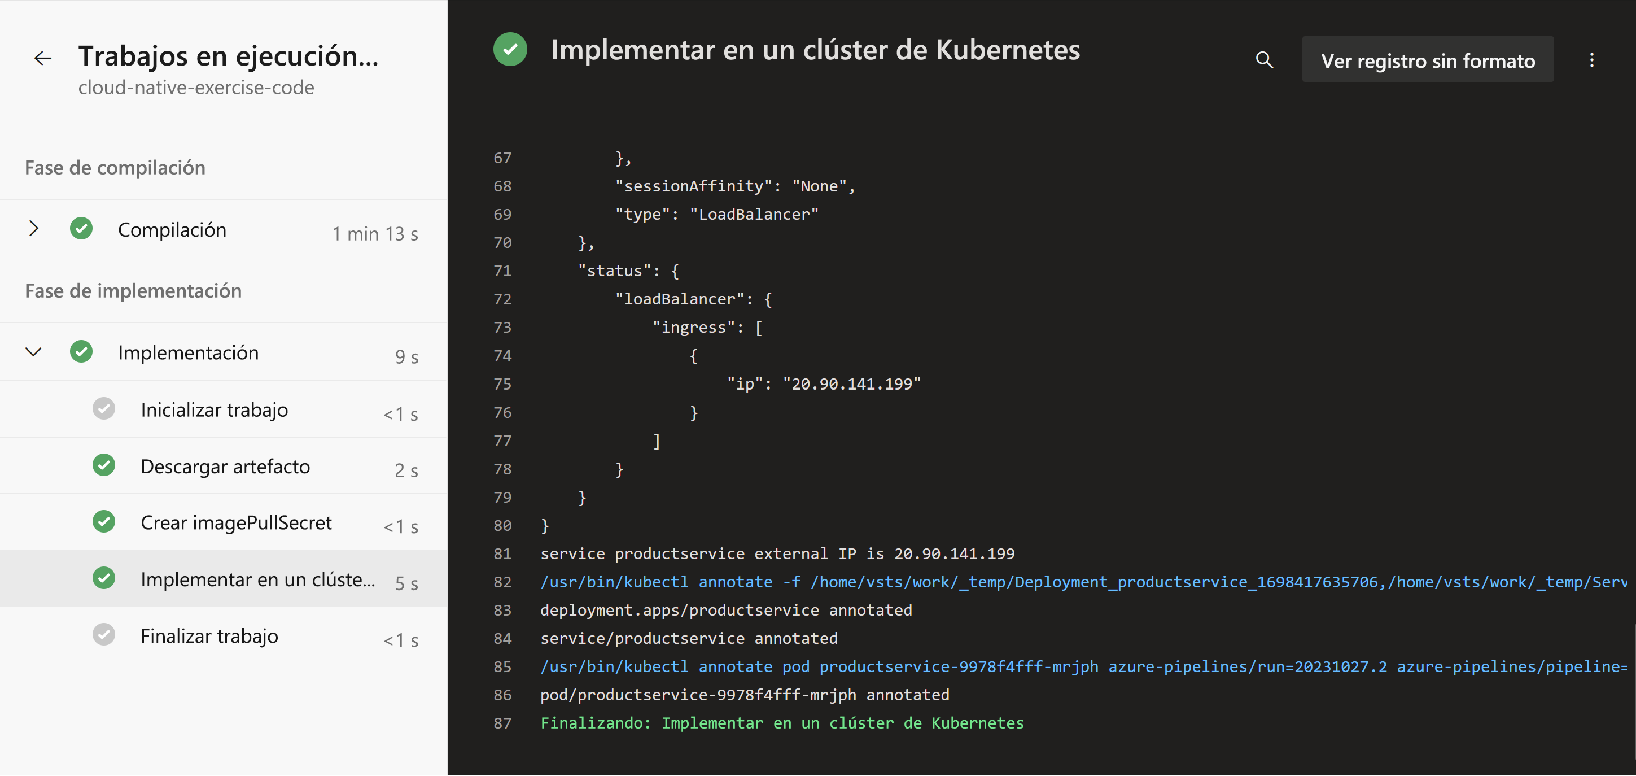Expand the Compilación job chevron

click(34, 229)
